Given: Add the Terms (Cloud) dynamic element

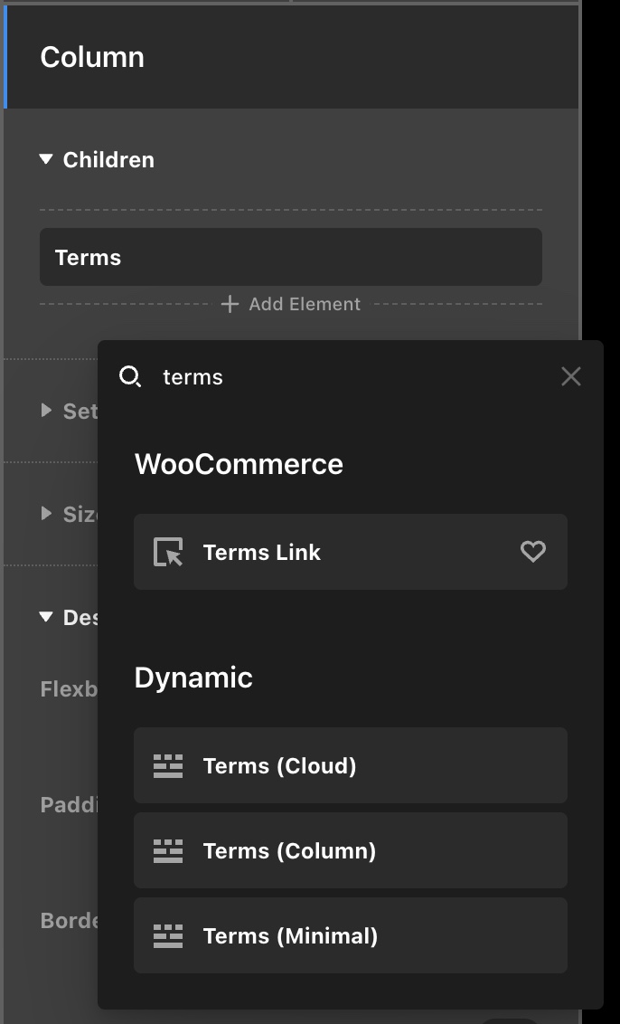Looking at the screenshot, I should click(x=350, y=765).
